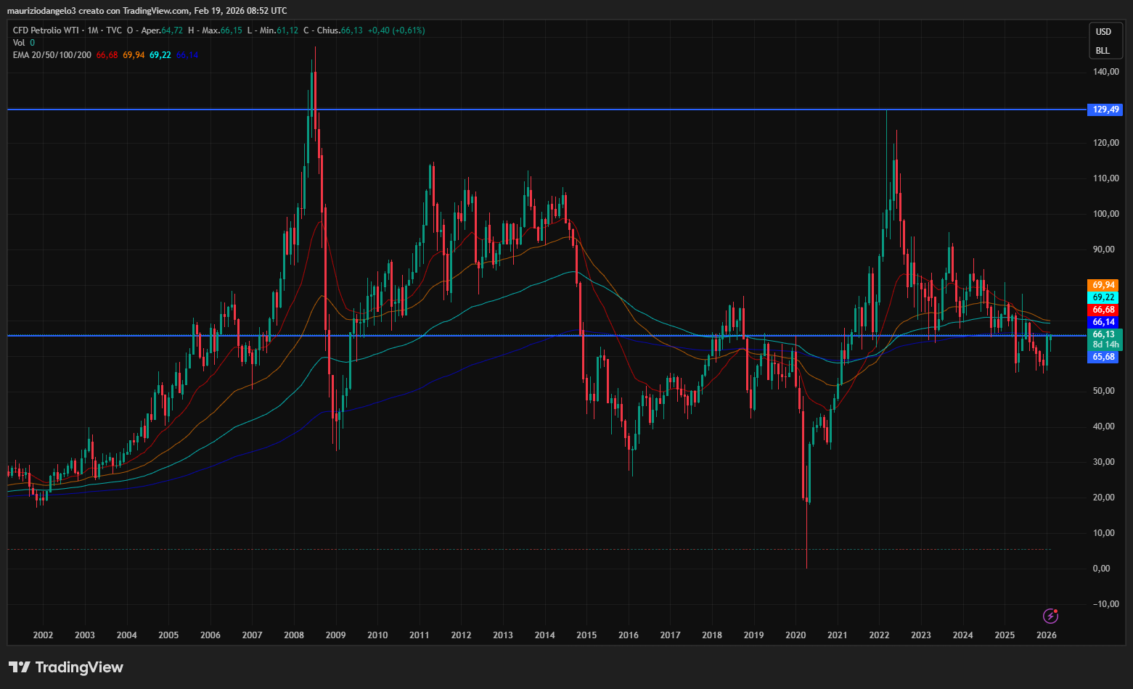
Task: Click the 100,00 price axis label
Action: click(x=1106, y=214)
